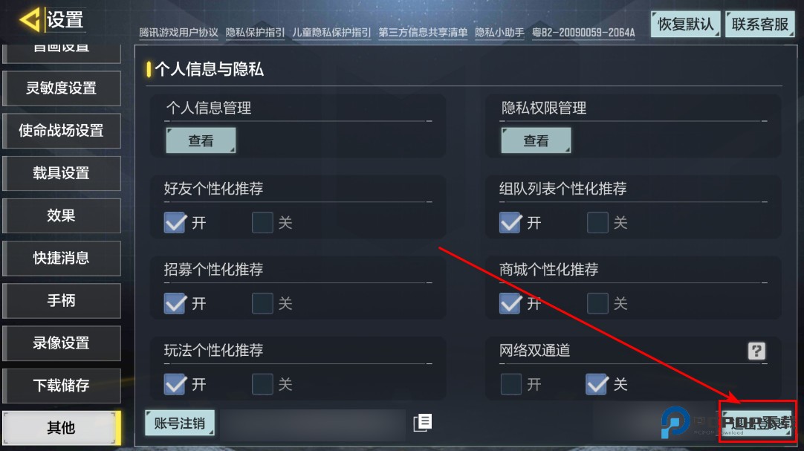Turn off 好友个性化推荐 with the 关 checkbox
Viewport: 804px width, 451px height.
click(262, 222)
